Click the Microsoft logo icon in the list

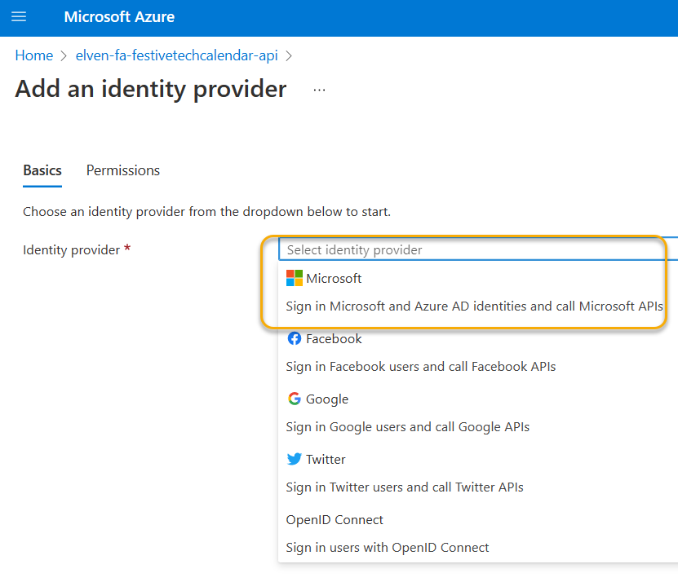point(294,279)
